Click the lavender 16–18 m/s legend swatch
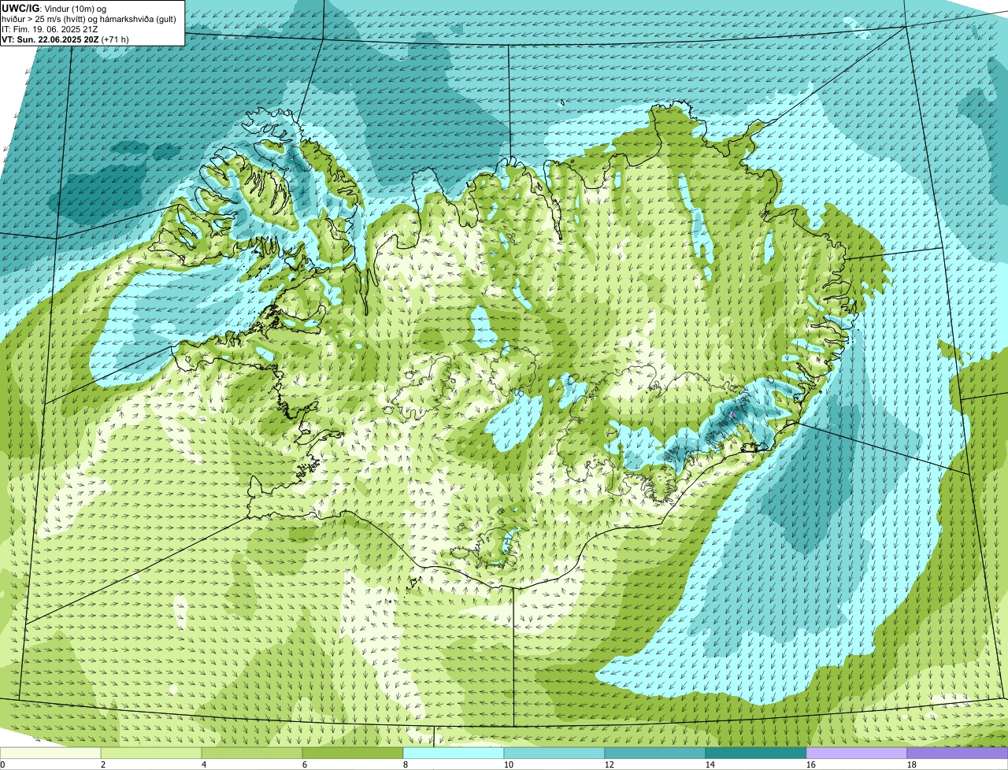 [x=857, y=753]
